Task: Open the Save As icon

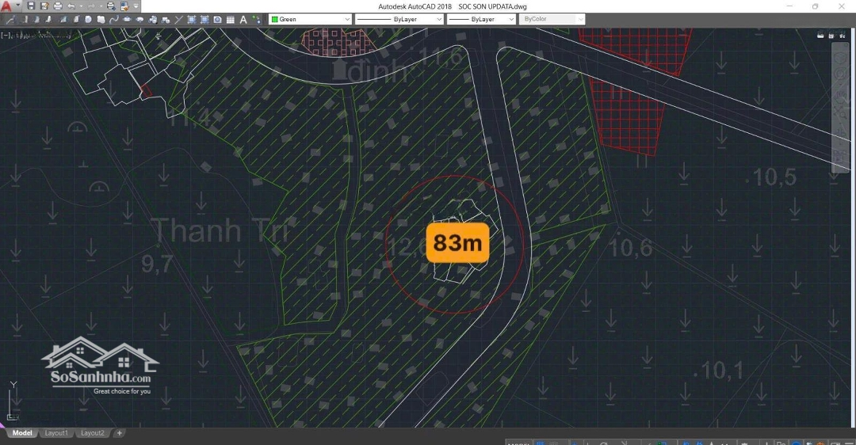Action: 44,6
